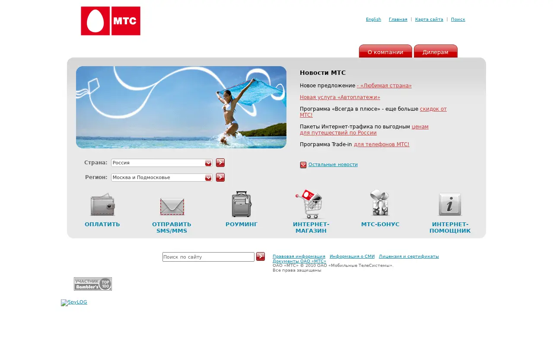Image resolution: width=553 pixels, height=346 pixels.
Task: Click the Новости МТС heading
Action: tap(323, 73)
